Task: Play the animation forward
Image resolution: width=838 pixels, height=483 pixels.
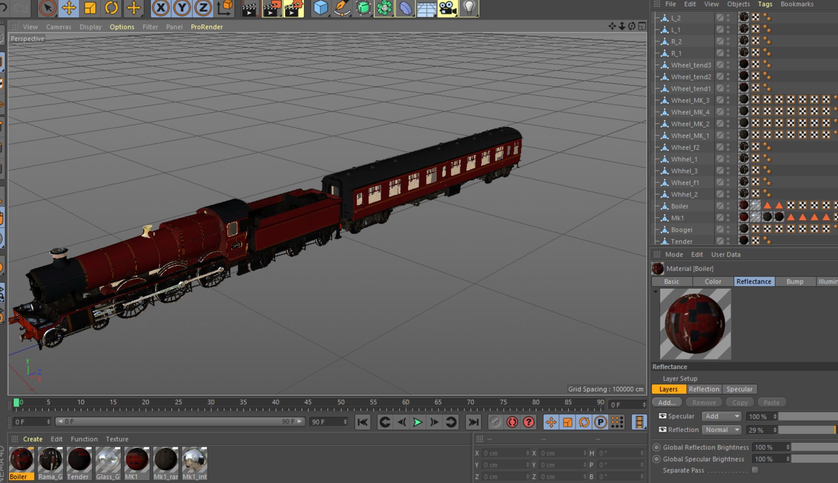Action: tap(418, 422)
